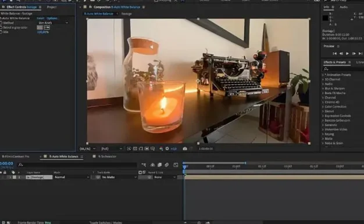364x224 pixels.
Task: Click the timeline zoom slider
Action: click(199, 223)
